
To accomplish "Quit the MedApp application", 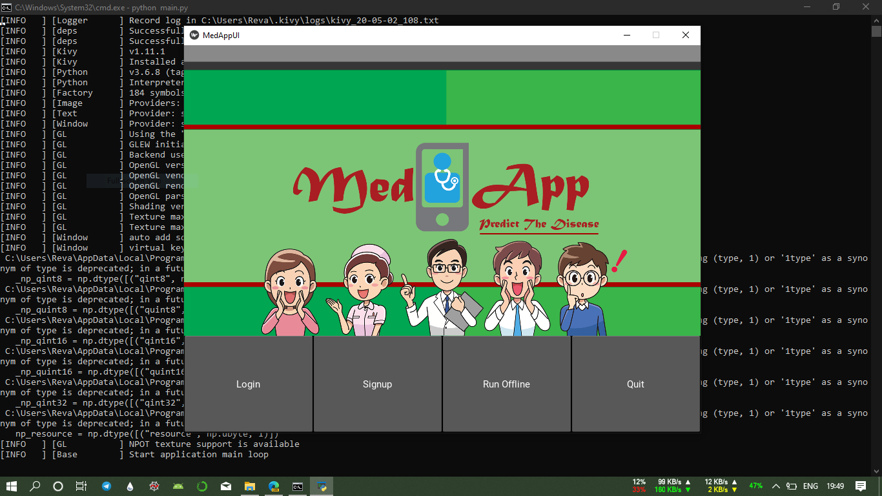I will point(636,384).
